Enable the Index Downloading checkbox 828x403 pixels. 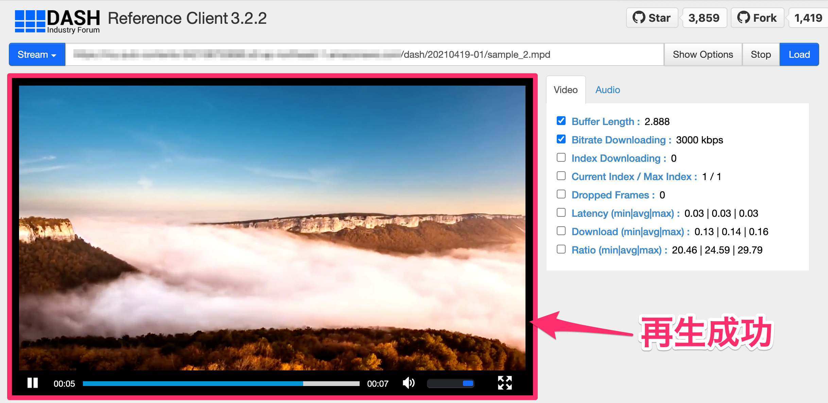(x=560, y=157)
